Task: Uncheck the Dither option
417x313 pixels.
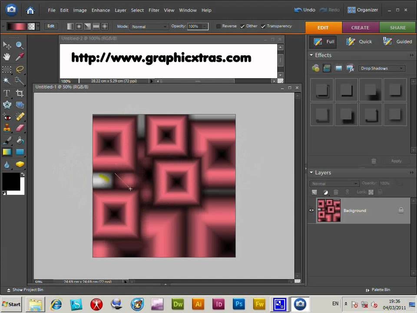Action: click(x=242, y=27)
